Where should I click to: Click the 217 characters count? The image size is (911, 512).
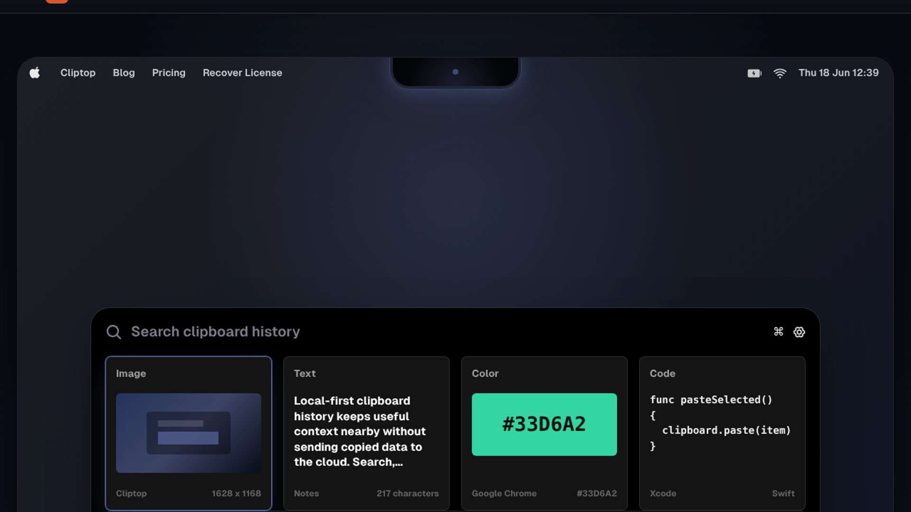click(x=408, y=493)
